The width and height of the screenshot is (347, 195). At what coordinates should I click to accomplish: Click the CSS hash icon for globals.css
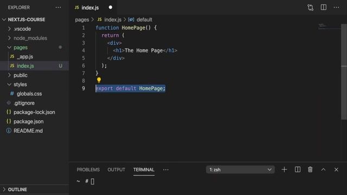pos(12,94)
